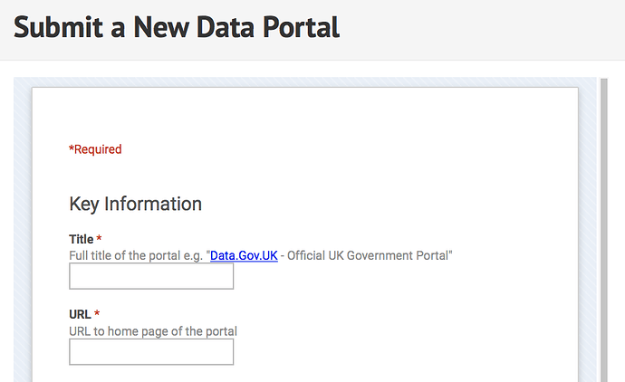Click the red "*Required" notice
The image size is (625, 382).
pos(95,149)
